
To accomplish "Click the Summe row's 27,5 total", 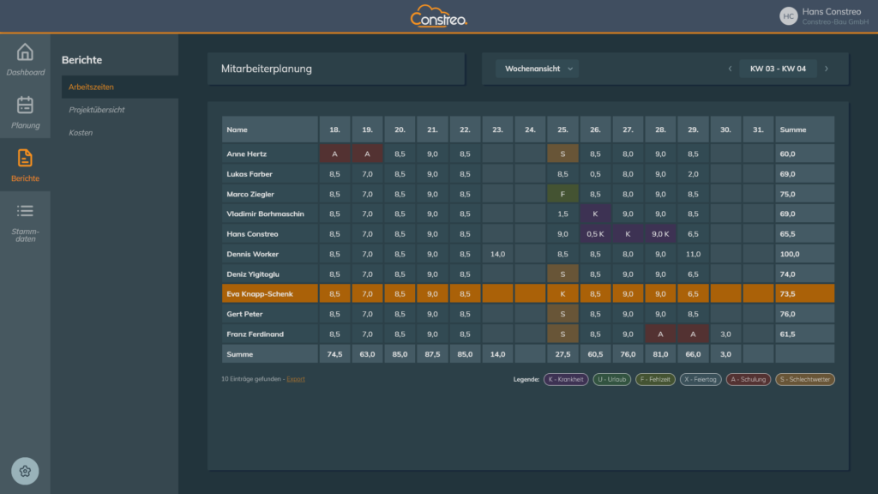I will click(562, 354).
